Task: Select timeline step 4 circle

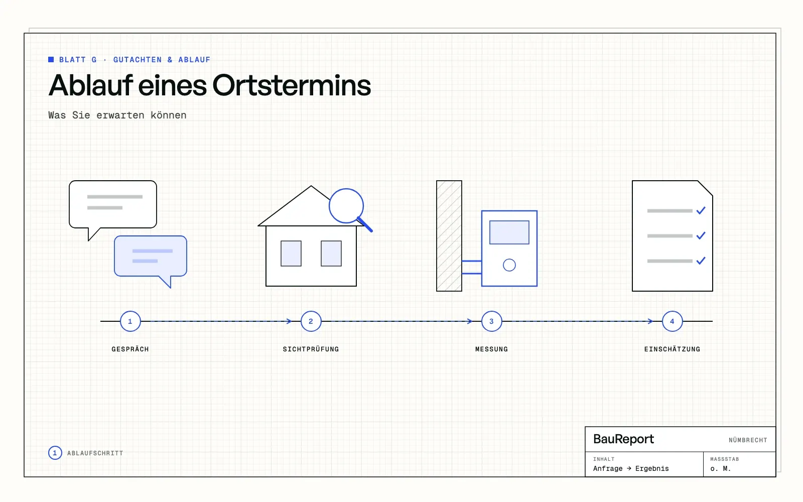Action: pyautogui.click(x=673, y=321)
